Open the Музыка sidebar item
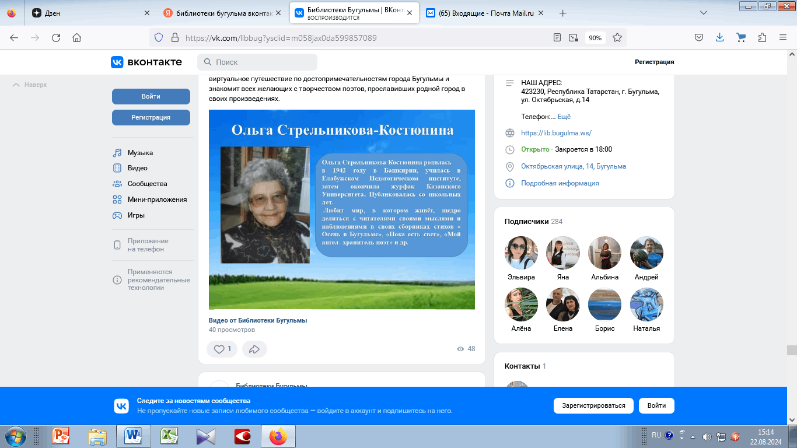This screenshot has height=448, width=797. [x=133, y=153]
